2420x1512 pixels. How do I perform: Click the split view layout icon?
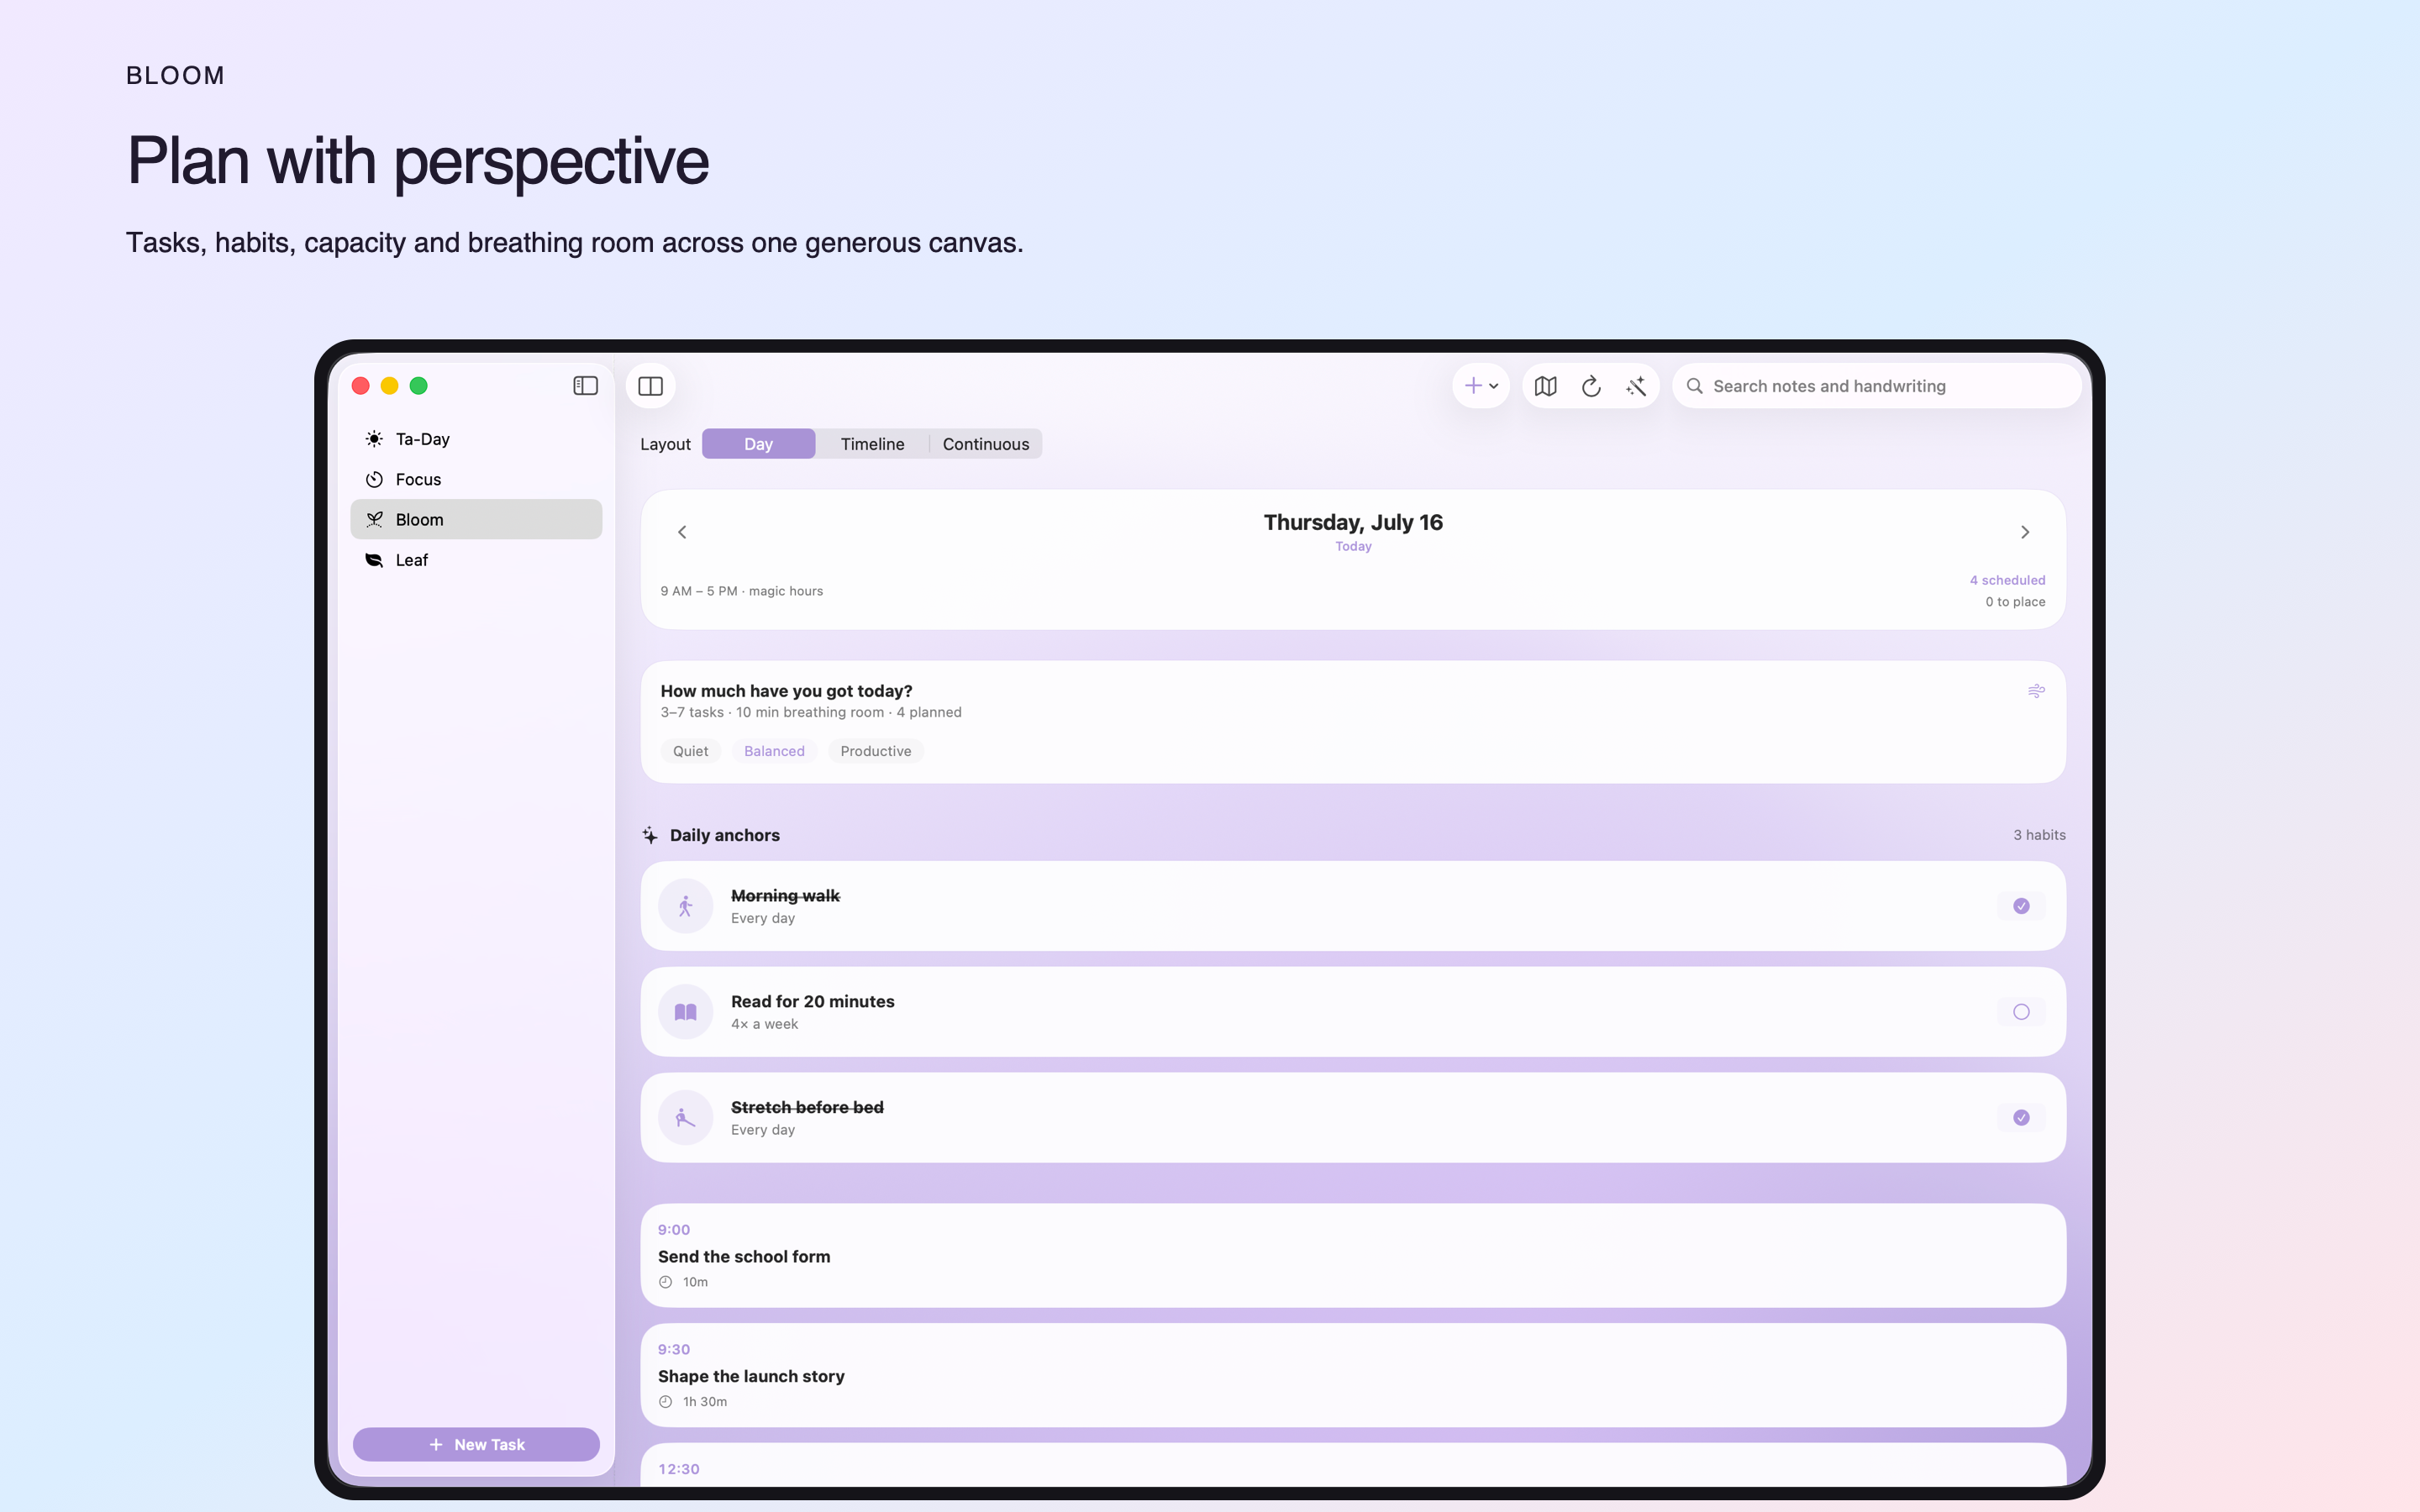click(x=650, y=386)
